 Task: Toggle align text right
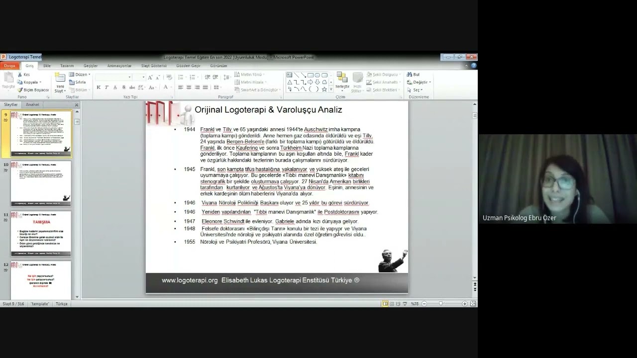[x=197, y=88]
